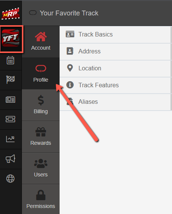Open the Billing section

tap(41, 105)
